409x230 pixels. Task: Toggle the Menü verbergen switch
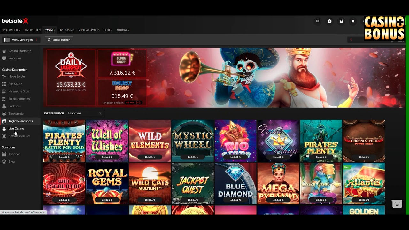[x=7, y=40]
